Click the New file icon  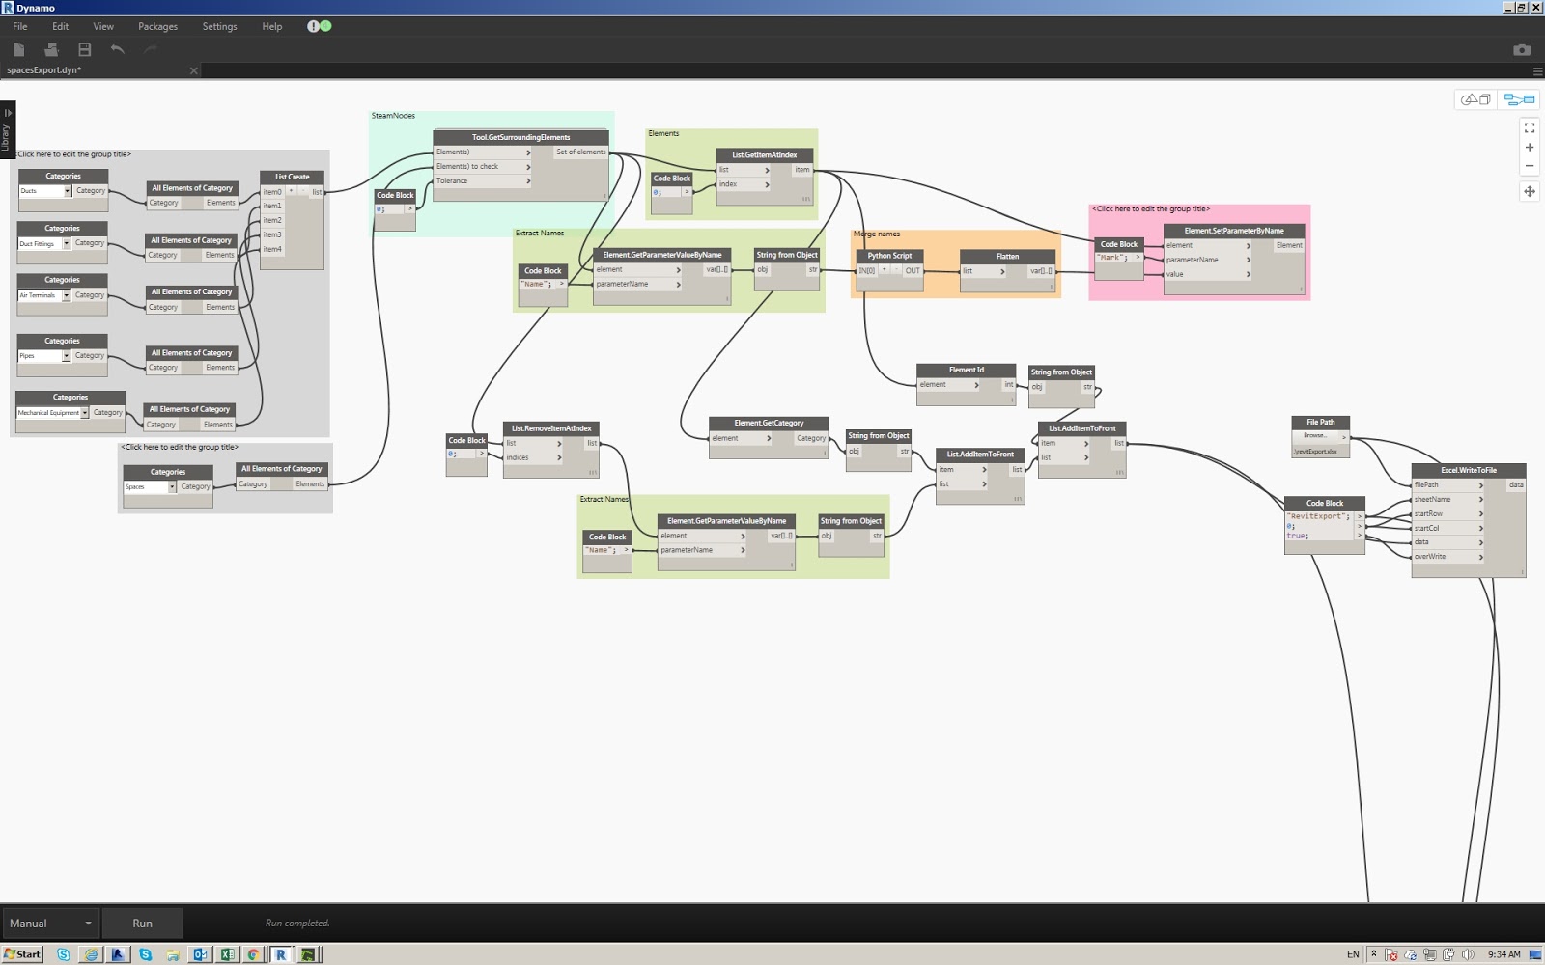[x=18, y=49]
